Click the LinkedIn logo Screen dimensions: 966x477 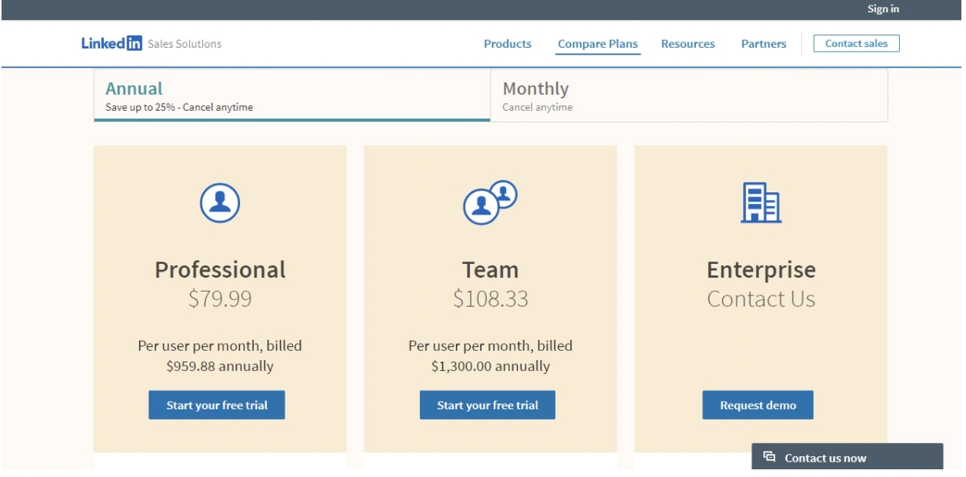click(112, 44)
